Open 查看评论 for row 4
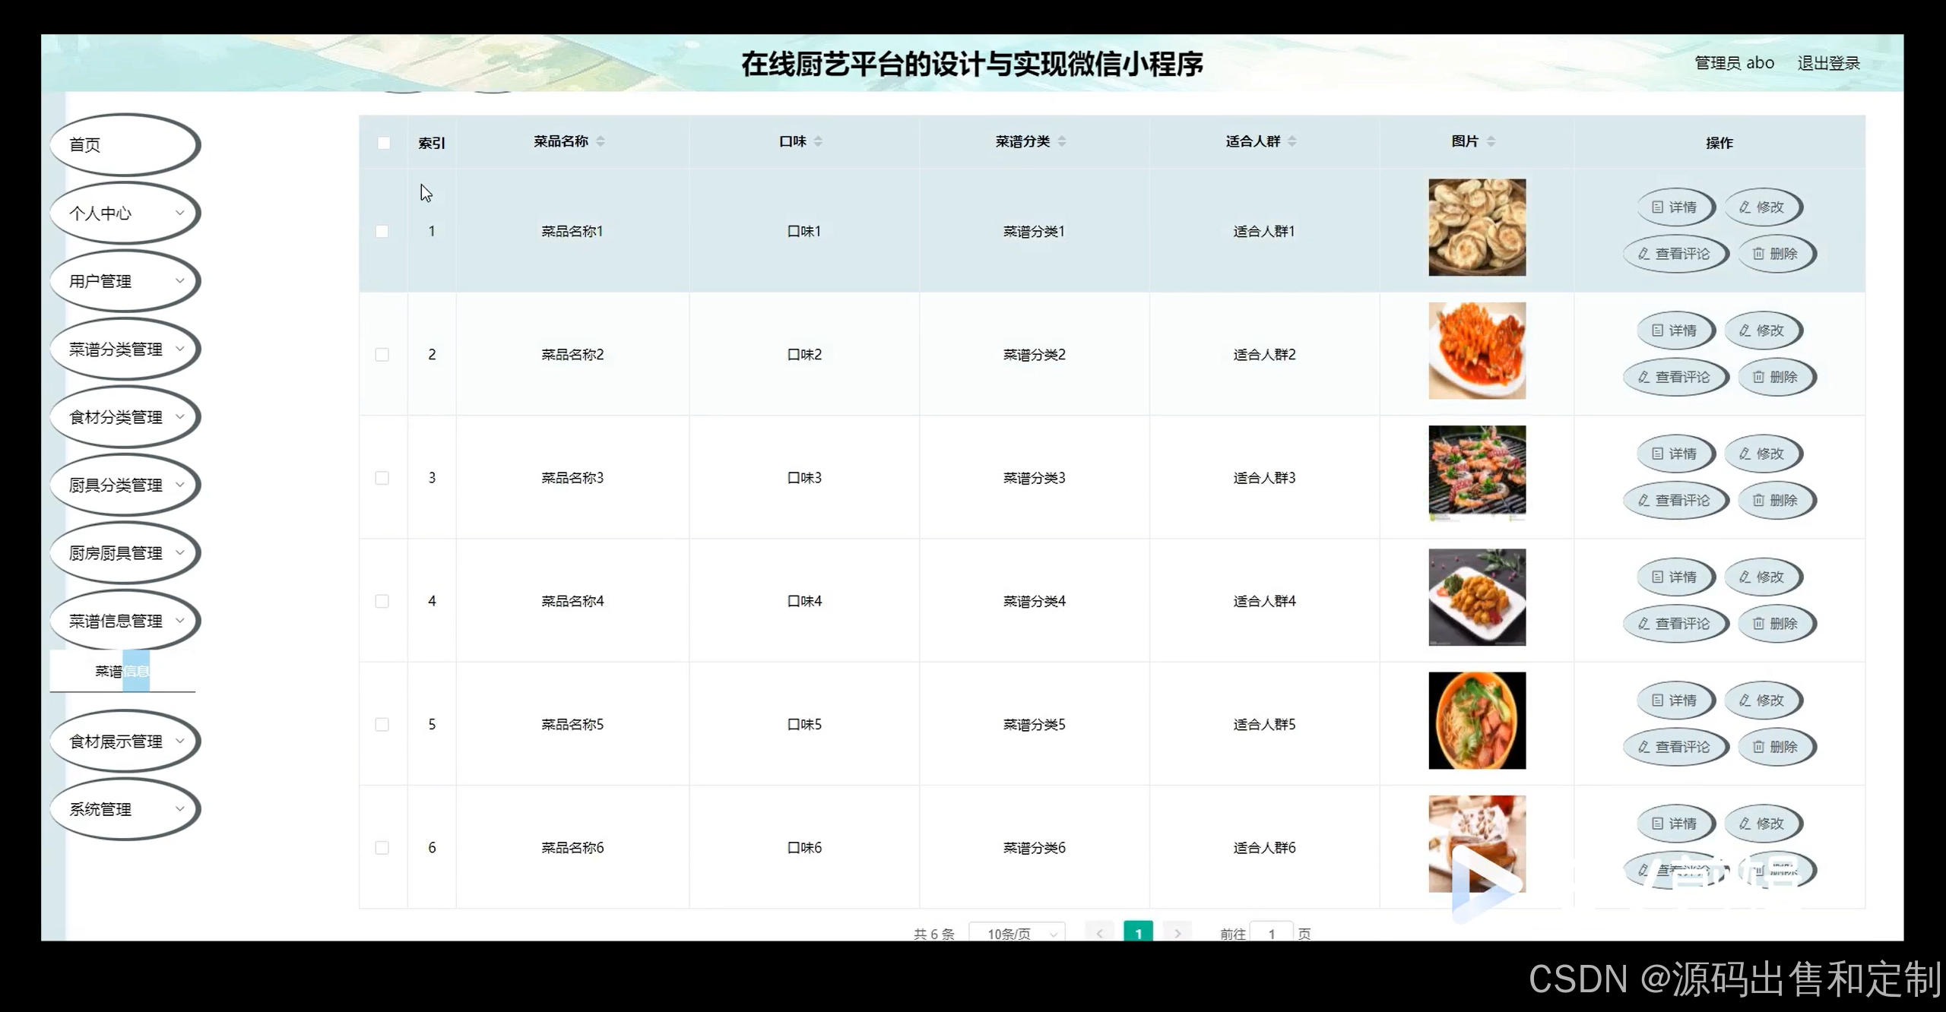 (1675, 624)
